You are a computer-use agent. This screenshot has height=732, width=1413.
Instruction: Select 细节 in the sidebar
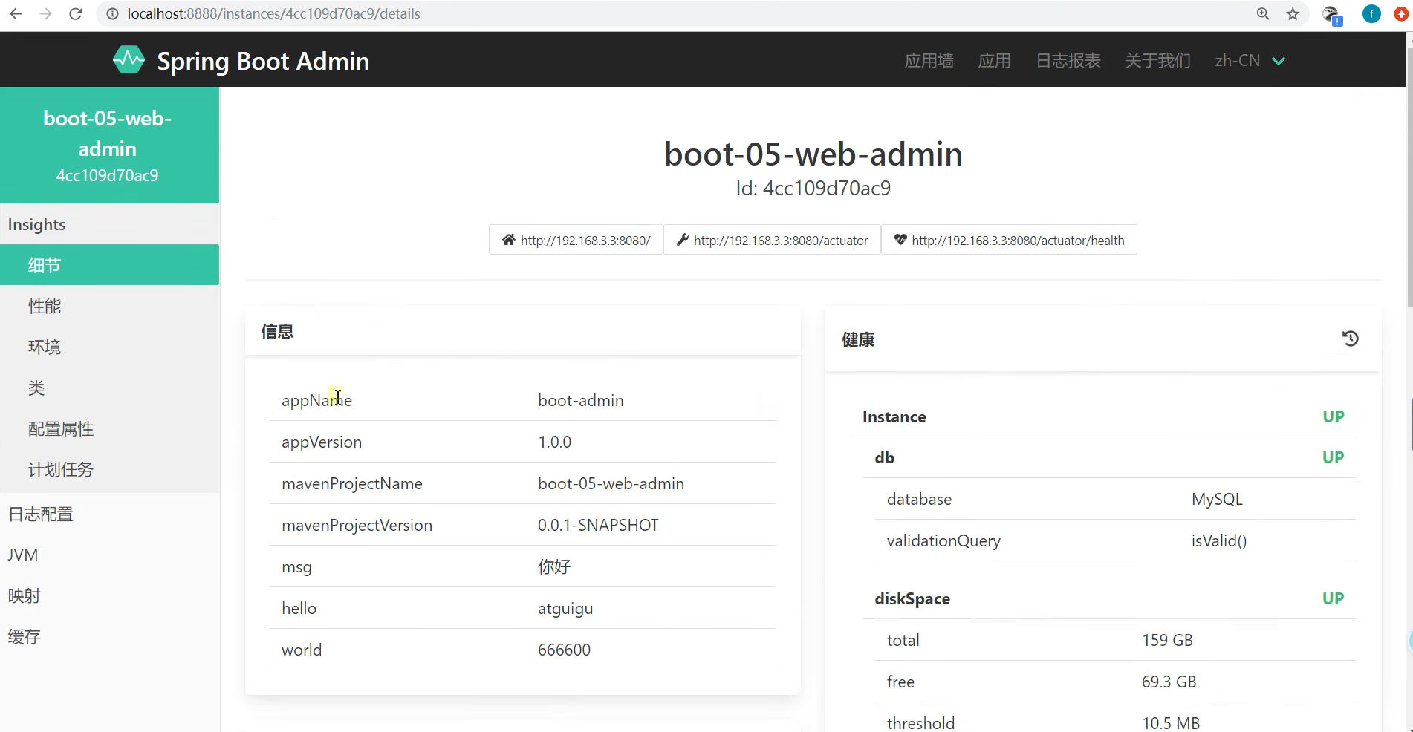pyautogui.click(x=109, y=265)
